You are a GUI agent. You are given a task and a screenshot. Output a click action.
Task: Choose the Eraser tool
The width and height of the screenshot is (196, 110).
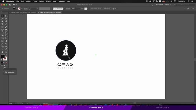[6, 30]
